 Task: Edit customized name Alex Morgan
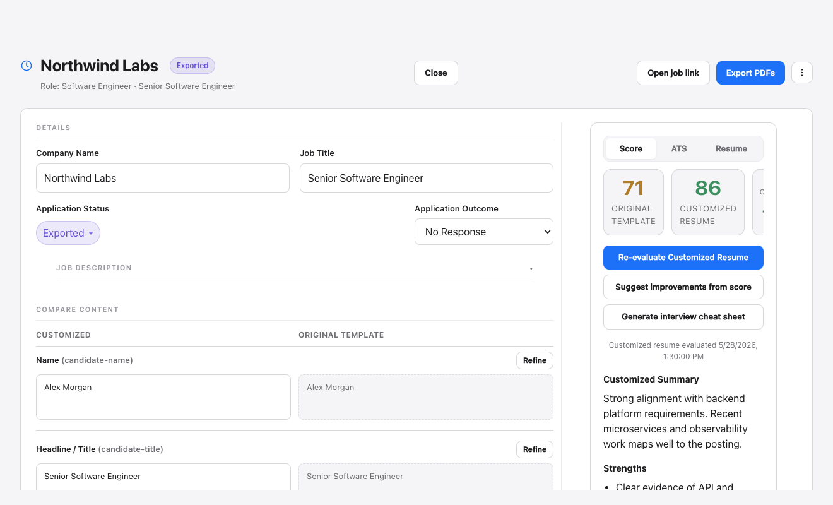[x=163, y=397]
